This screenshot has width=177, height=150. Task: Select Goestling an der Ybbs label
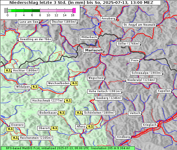(35, 39)
